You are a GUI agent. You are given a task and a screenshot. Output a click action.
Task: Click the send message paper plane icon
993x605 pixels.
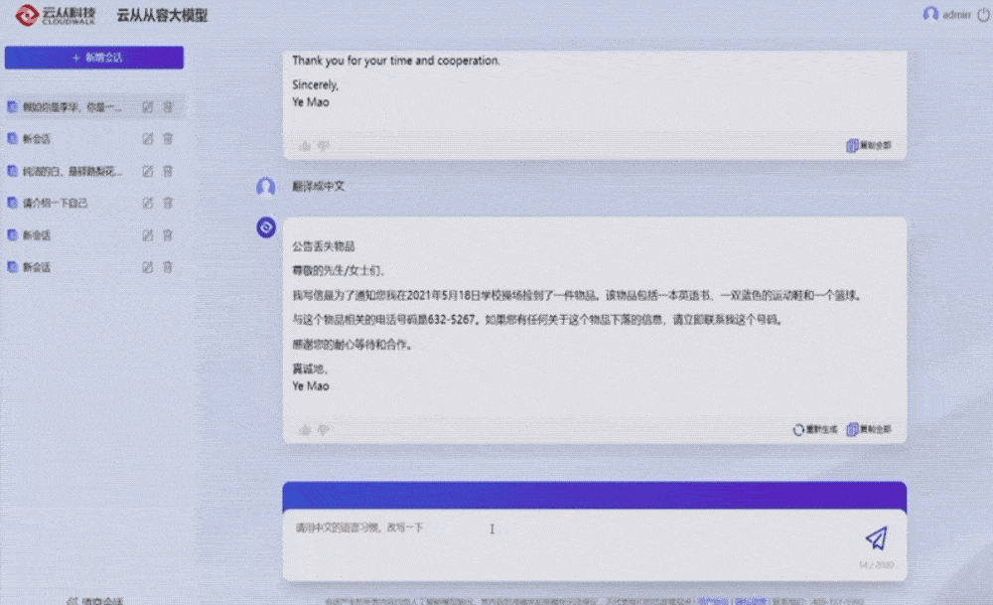874,537
